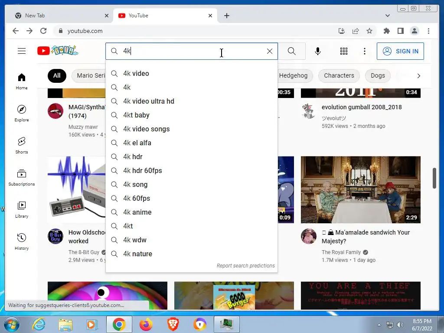Start voice search with microphone icon

[x=318, y=51]
